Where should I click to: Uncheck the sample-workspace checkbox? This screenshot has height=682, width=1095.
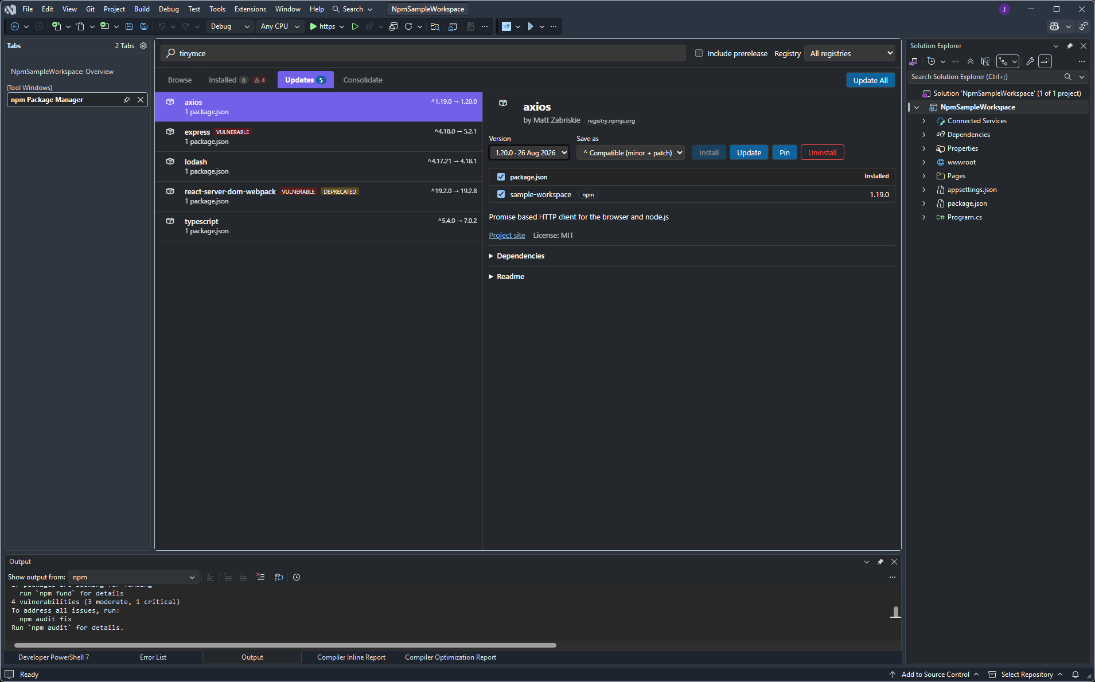coord(501,194)
